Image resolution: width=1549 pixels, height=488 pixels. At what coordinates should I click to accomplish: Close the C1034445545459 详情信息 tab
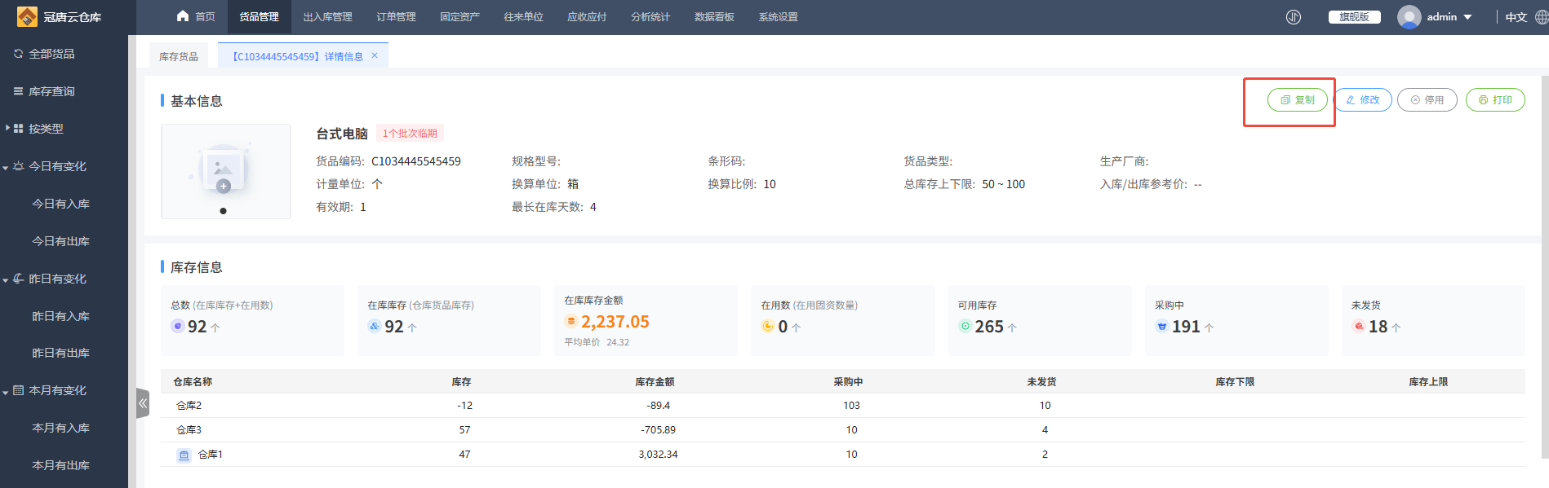pos(375,55)
